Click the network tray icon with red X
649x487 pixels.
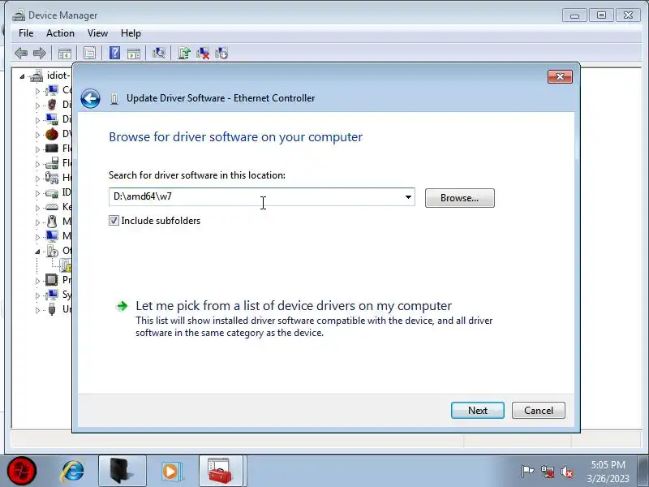coord(548,472)
